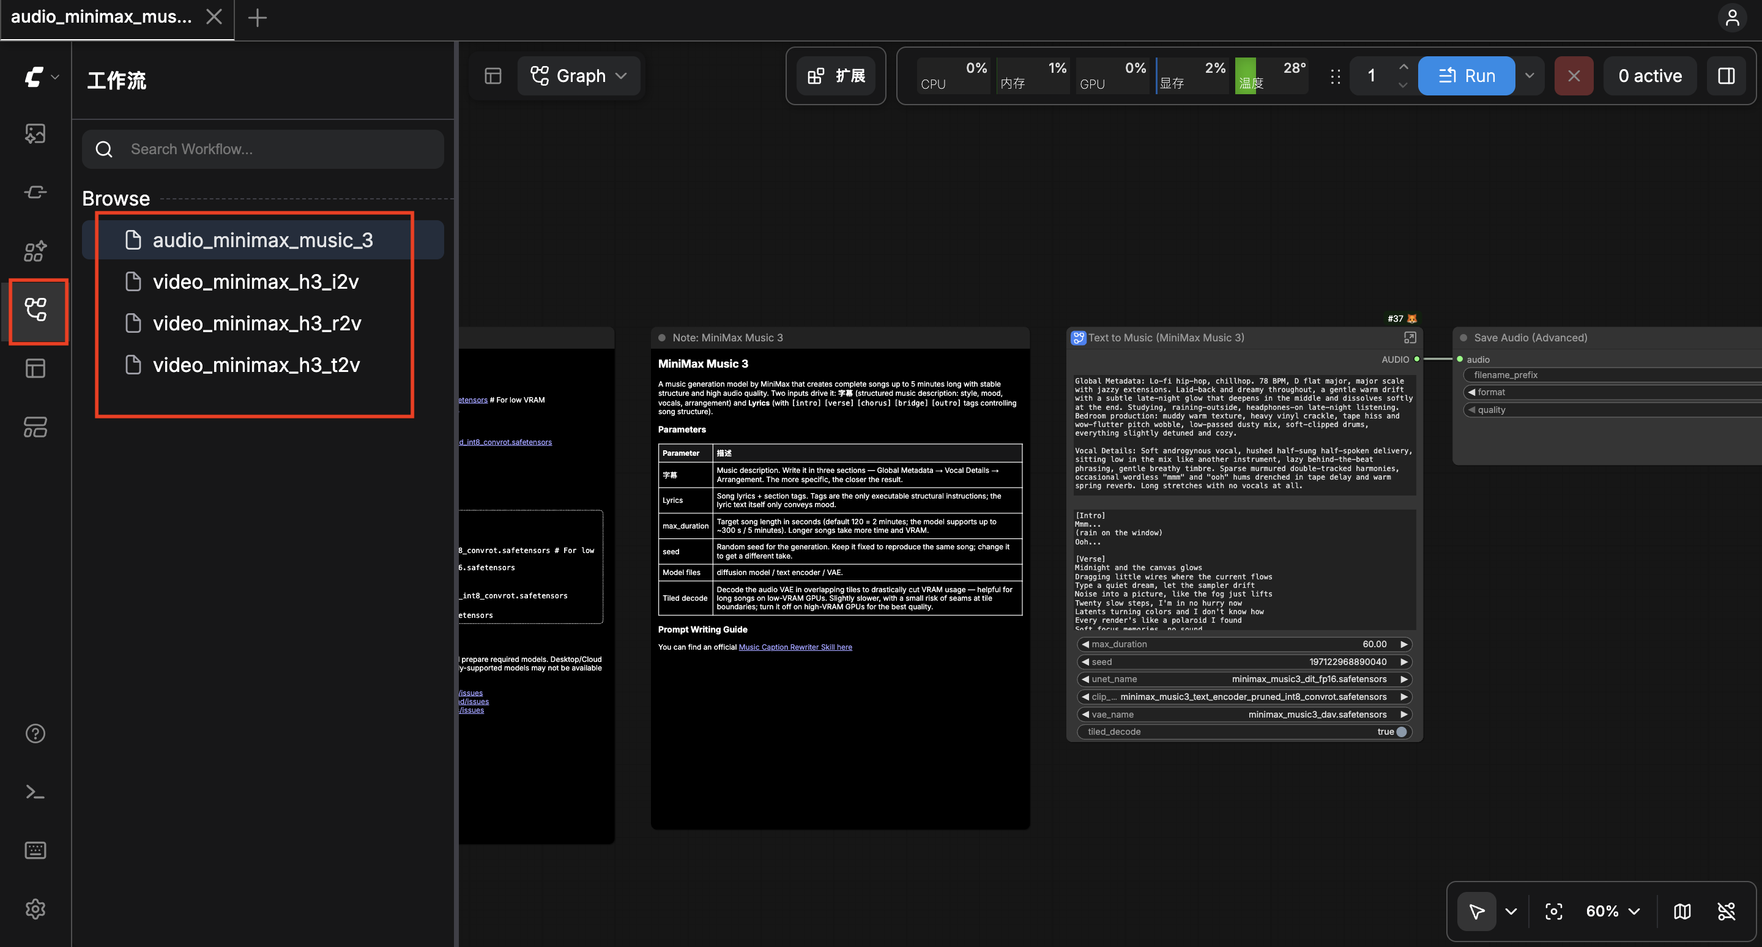This screenshot has width=1762, height=947.
Task: Click the Global Metadata description text area
Action: (x=1244, y=434)
